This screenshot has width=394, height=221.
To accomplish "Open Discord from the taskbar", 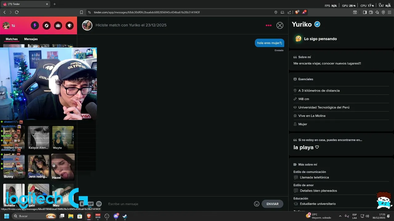I will [x=116, y=216].
